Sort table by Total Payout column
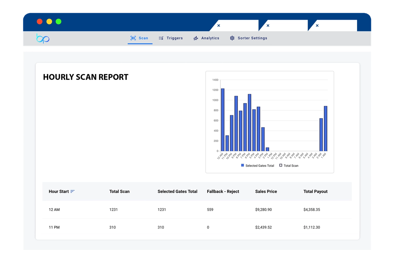Viewport: 394px width, 265px height. point(315,192)
